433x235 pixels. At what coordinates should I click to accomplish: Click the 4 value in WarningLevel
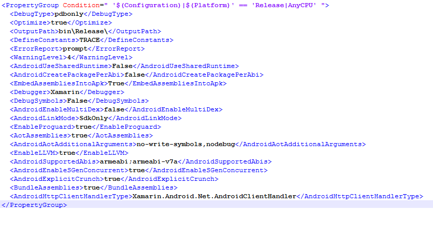tap(69, 57)
